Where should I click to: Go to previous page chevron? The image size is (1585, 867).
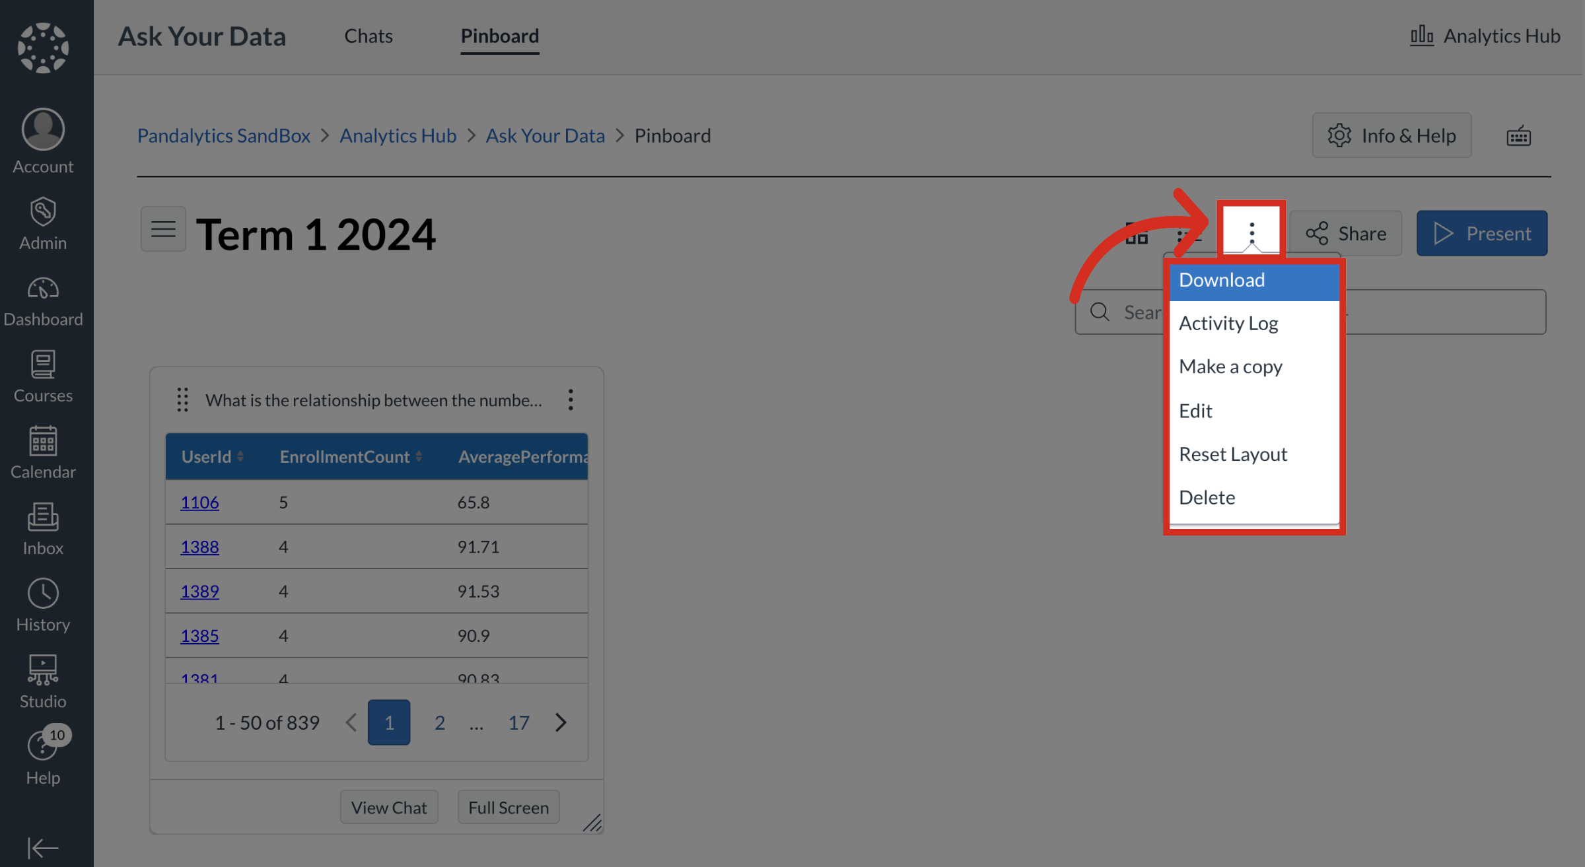coord(351,722)
